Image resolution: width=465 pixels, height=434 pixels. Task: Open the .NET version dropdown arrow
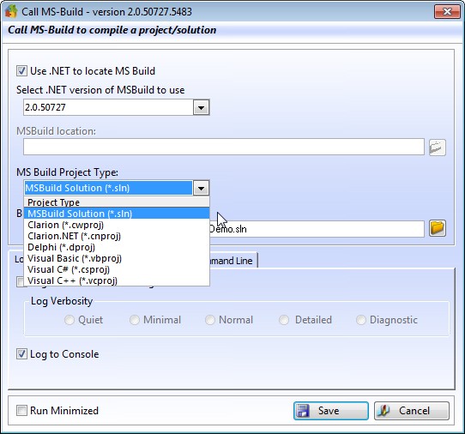[x=201, y=107]
